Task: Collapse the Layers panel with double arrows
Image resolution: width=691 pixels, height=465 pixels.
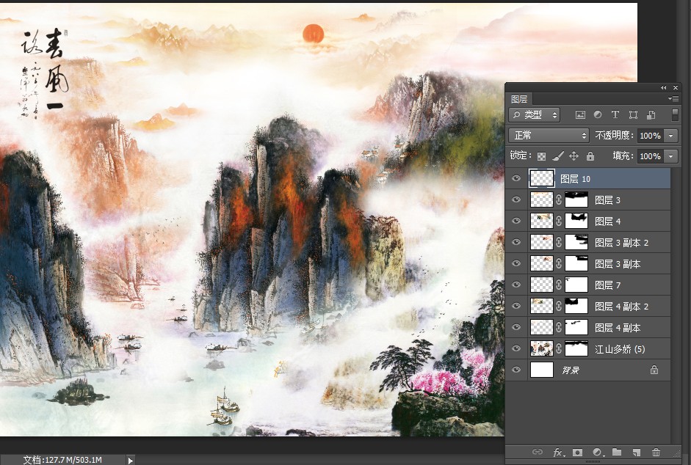Action: point(664,87)
